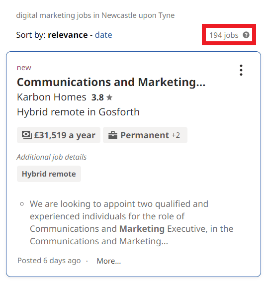Click the Additional job details label
This screenshot has width=267, height=283.
(x=52, y=157)
